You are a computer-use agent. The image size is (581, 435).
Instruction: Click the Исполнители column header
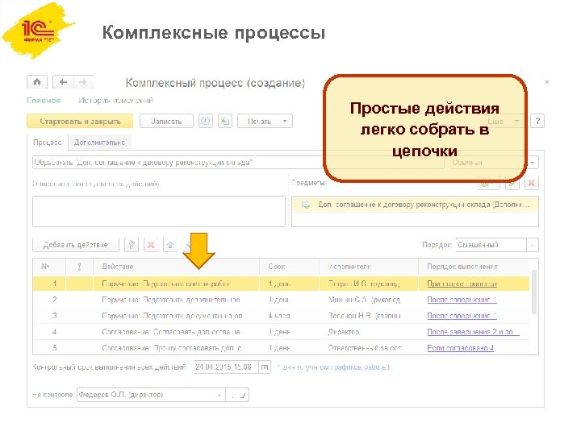tap(368, 267)
